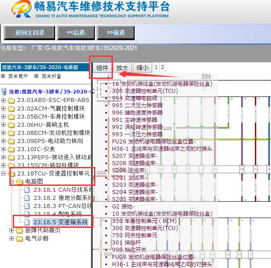The width and height of the screenshot is (271, 268).
Task: Click folder icon of 故障代码首页
Action: [x=19, y=231]
